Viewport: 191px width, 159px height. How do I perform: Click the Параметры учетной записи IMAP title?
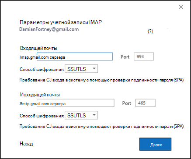click(x=61, y=22)
